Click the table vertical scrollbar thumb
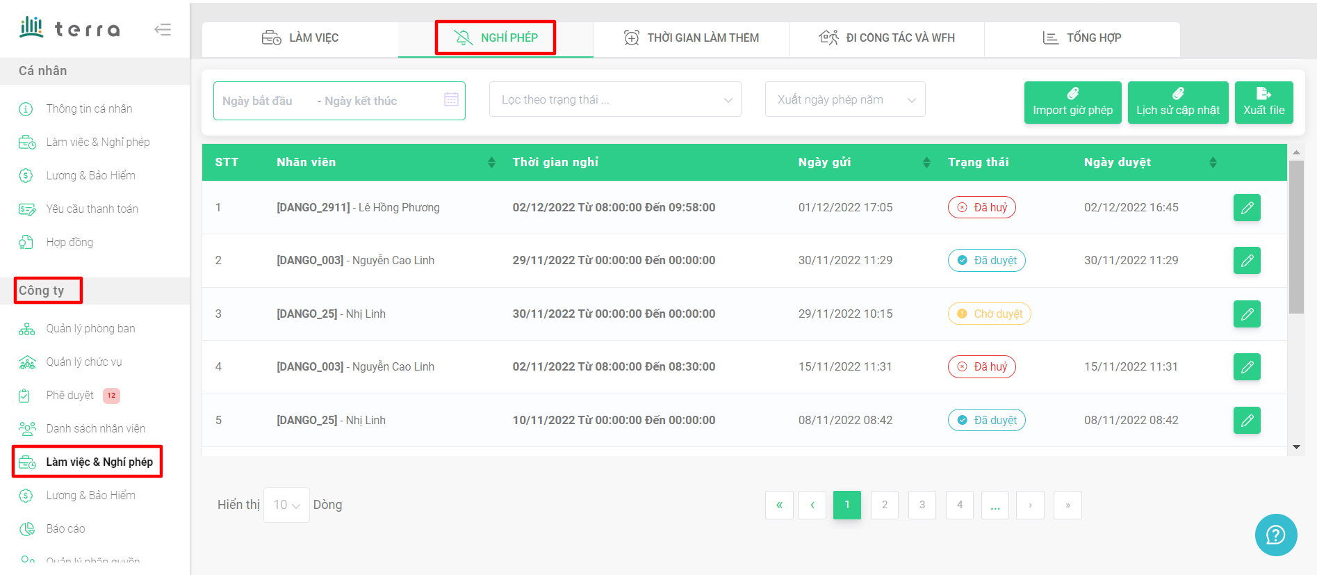 coord(1296,237)
